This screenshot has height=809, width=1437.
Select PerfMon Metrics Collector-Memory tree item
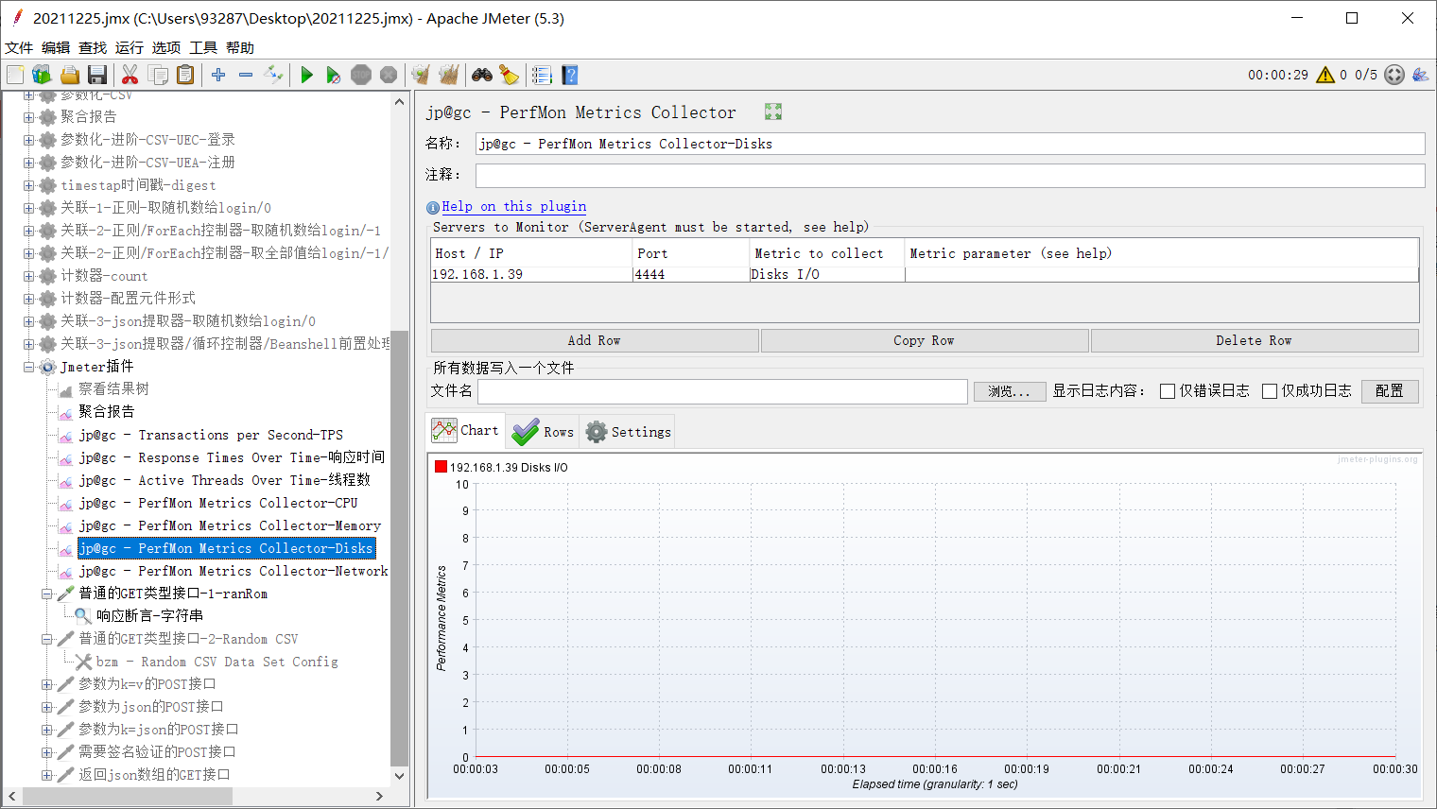(x=230, y=525)
